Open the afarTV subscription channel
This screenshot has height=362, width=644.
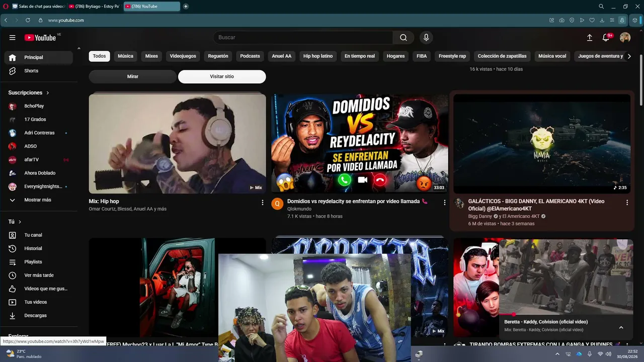point(38,160)
